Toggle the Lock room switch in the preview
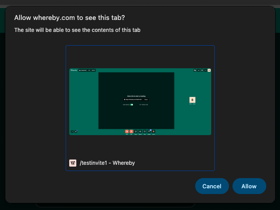Screen dimensions: 280x210 pyautogui.click(x=131, y=105)
